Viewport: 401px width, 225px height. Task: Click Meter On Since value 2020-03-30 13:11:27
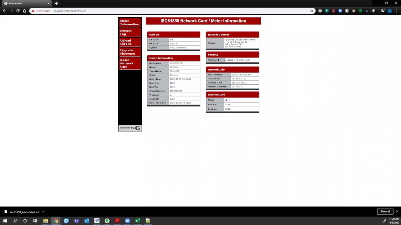[x=180, y=103]
